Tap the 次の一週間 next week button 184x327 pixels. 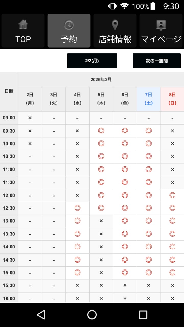(x=157, y=61)
